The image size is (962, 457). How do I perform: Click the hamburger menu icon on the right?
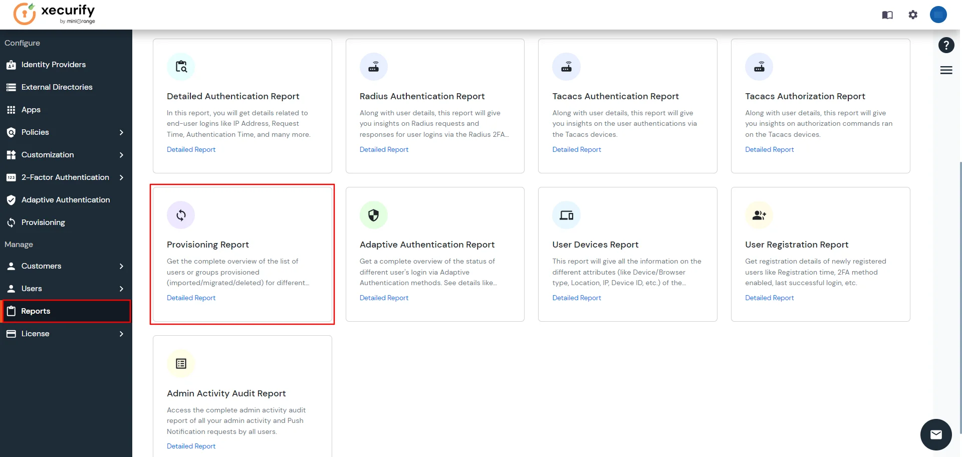coord(946,70)
